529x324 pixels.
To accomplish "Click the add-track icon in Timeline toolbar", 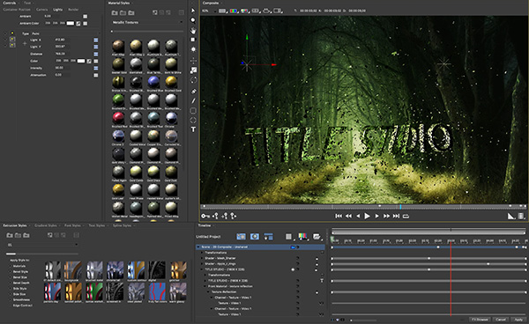I will tap(268, 237).
